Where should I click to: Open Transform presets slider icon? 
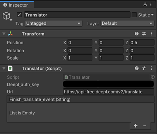(x=144, y=34)
